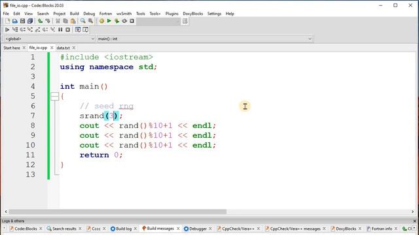The height and width of the screenshot is (235, 419).
Task: Open the Project menu
Action: tap(60, 14)
